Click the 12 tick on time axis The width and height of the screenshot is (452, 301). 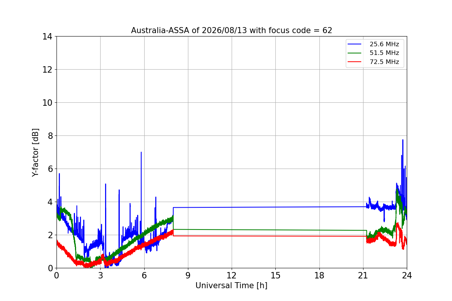click(232, 275)
